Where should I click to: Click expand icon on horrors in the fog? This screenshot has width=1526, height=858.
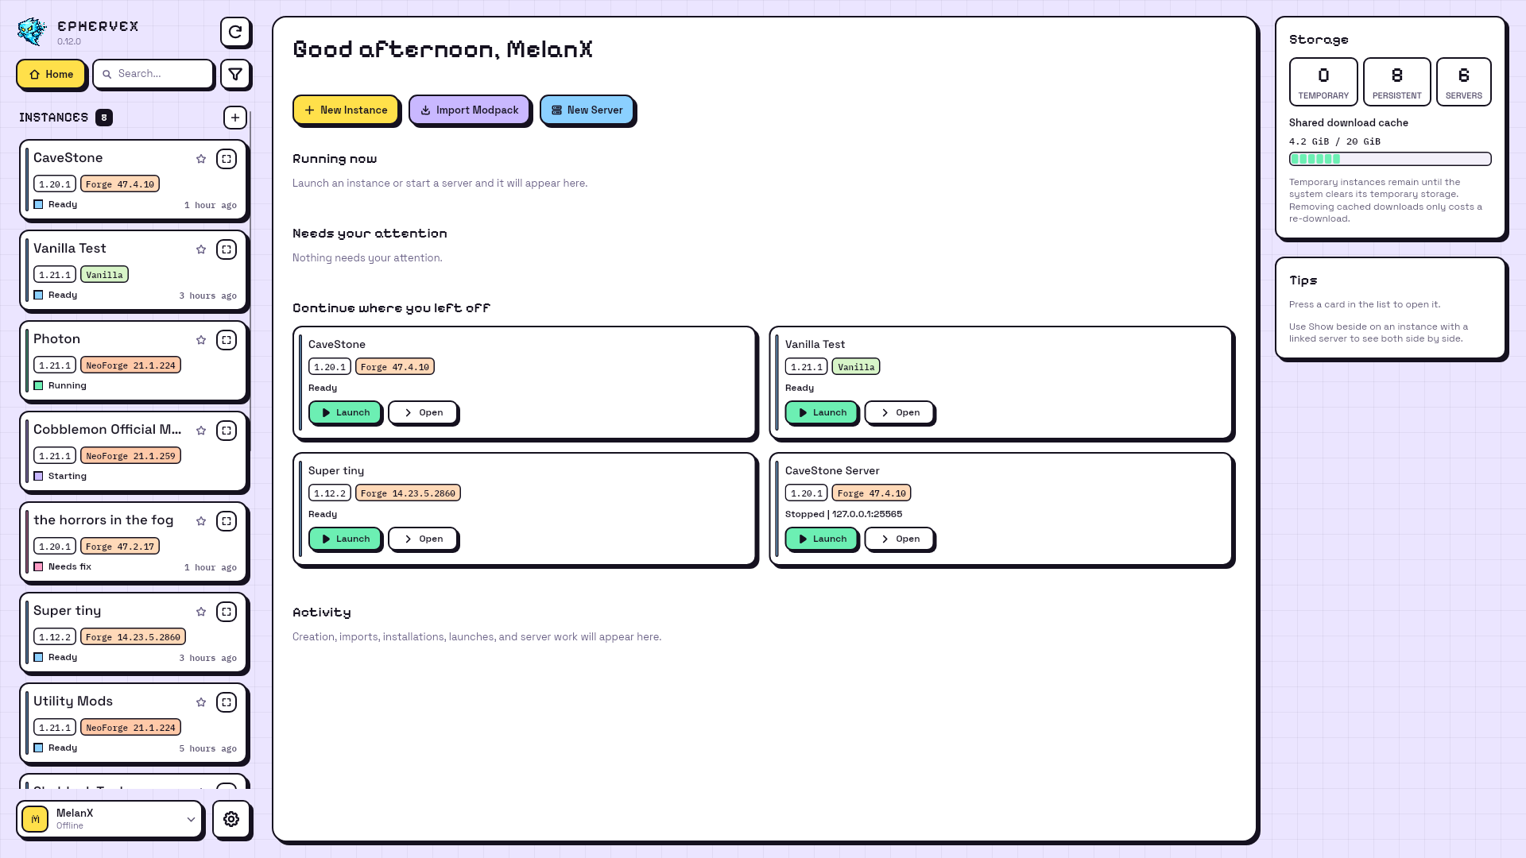coord(227,521)
